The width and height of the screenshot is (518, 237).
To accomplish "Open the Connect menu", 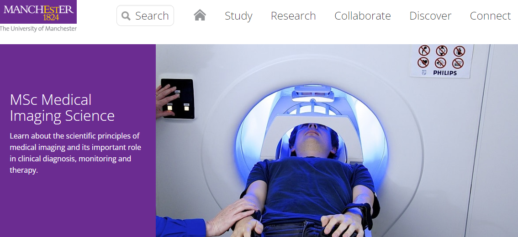I will pos(490,16).
